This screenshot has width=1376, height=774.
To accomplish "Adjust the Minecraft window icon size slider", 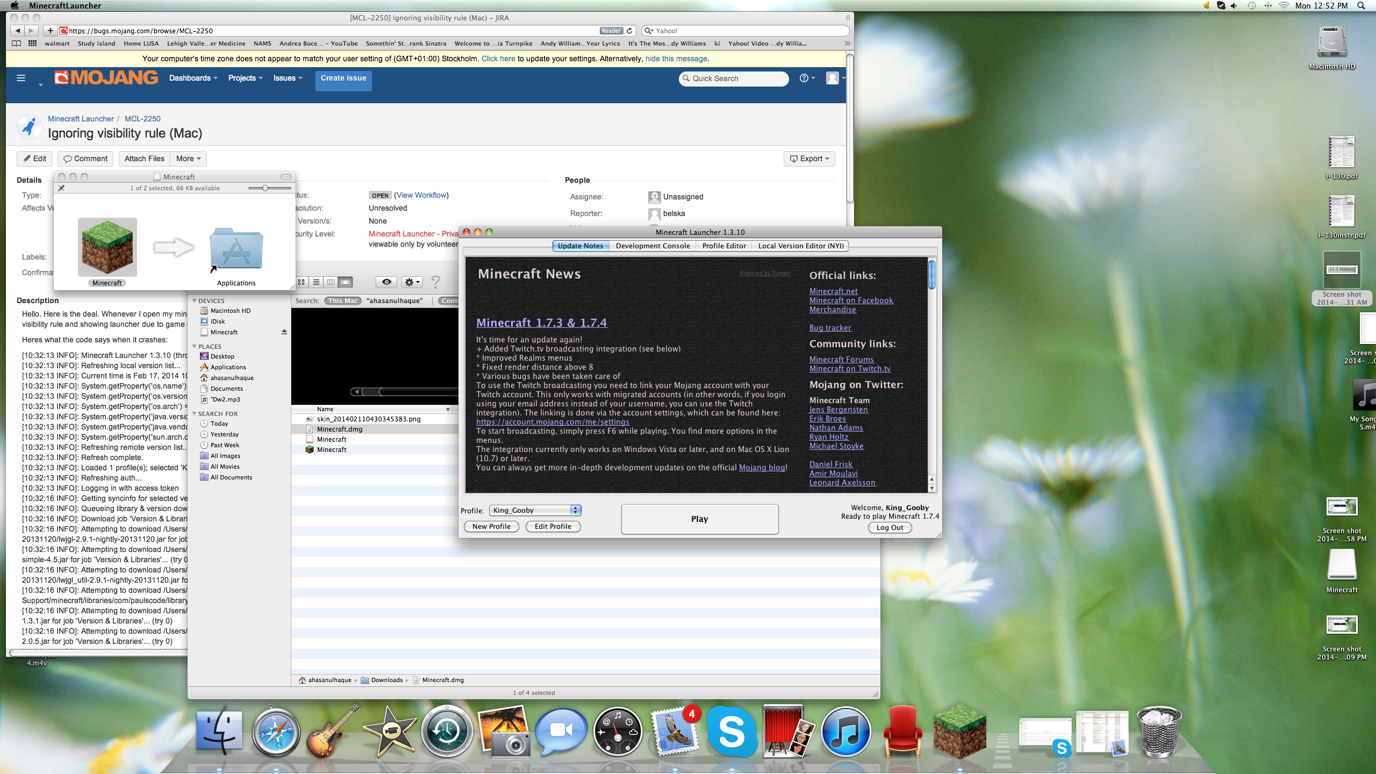I will [265, 188].
